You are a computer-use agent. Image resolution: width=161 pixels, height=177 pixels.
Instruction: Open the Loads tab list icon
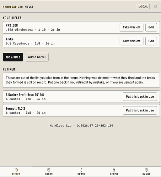click(x=49, y=170)
